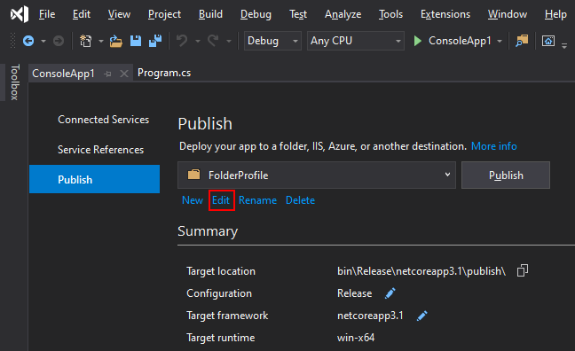Screen dimensions: 575x351
Task: Switch to the Program.cs tab
Action: 164,73
